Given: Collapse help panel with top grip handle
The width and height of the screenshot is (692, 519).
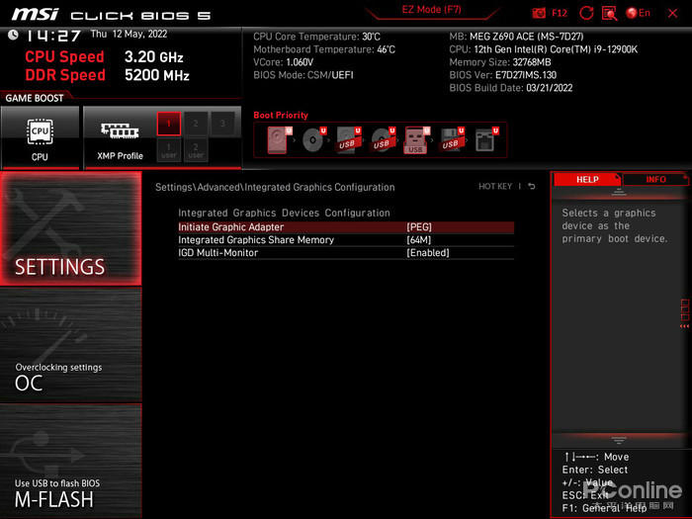Looking at the screenshot, I should coord(619,192).
